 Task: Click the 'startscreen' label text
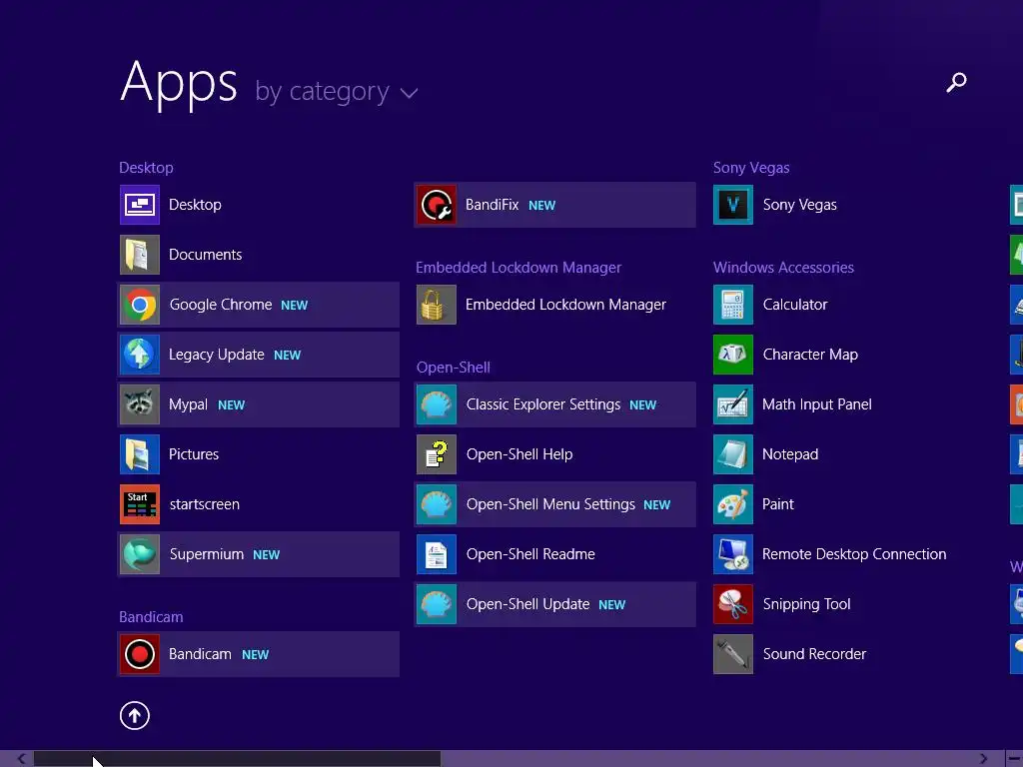(x=204, y=504)
